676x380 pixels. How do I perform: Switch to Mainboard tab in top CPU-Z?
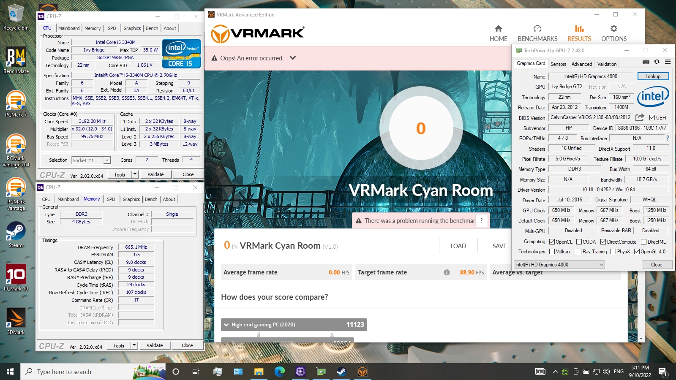click(69, 28)
